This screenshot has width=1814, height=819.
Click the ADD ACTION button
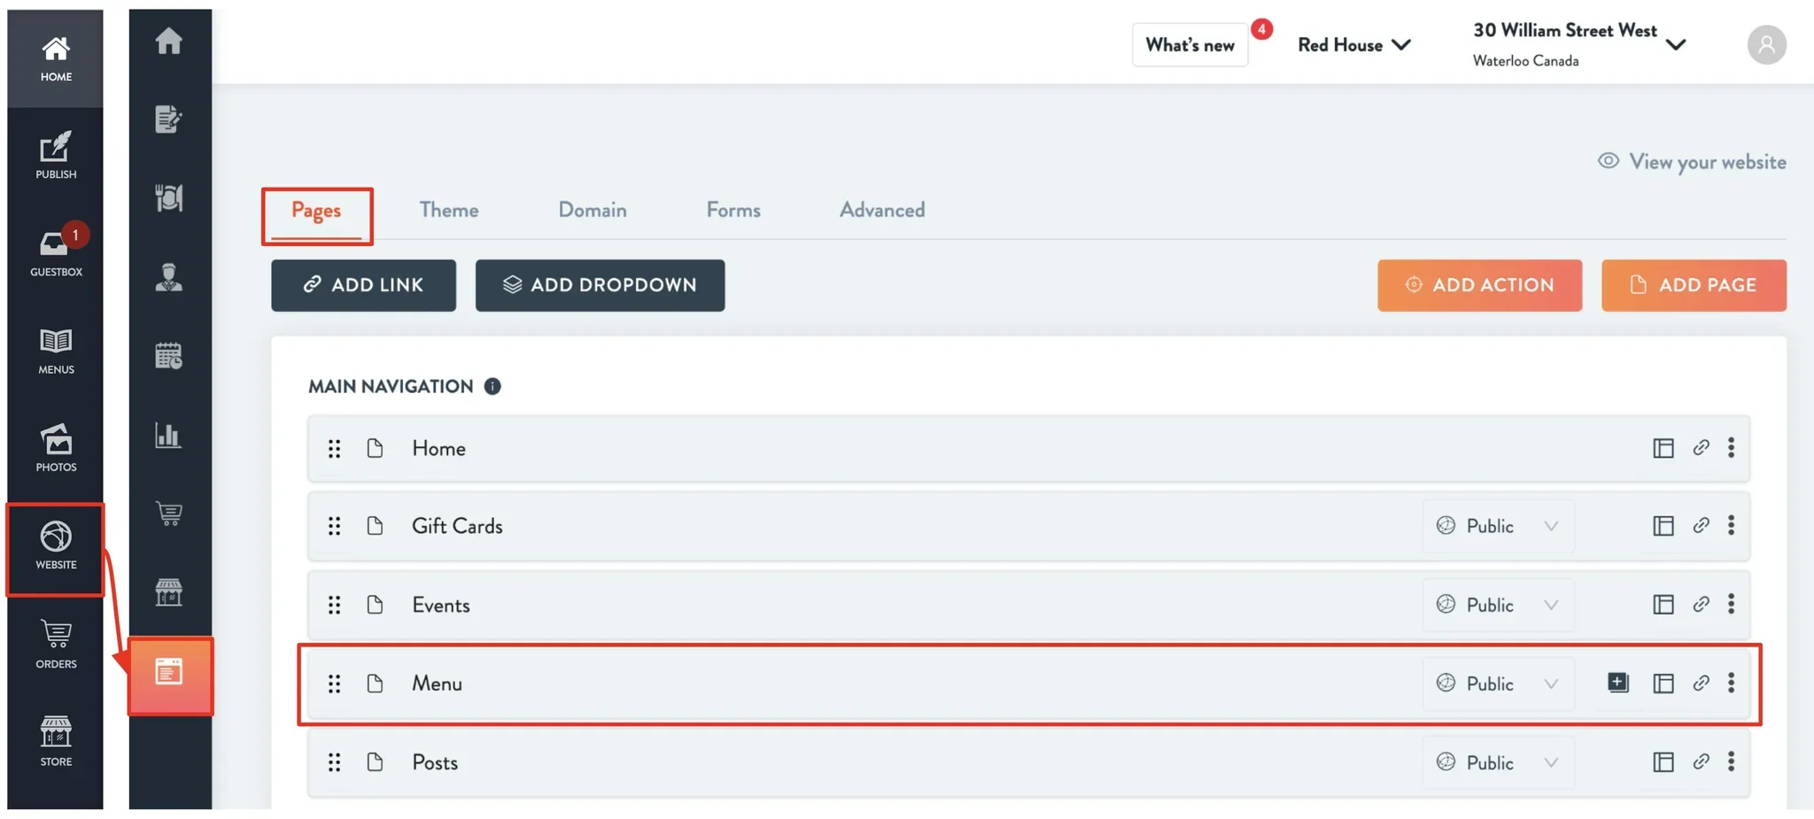pyautogui.click(x=1479, y=285)
